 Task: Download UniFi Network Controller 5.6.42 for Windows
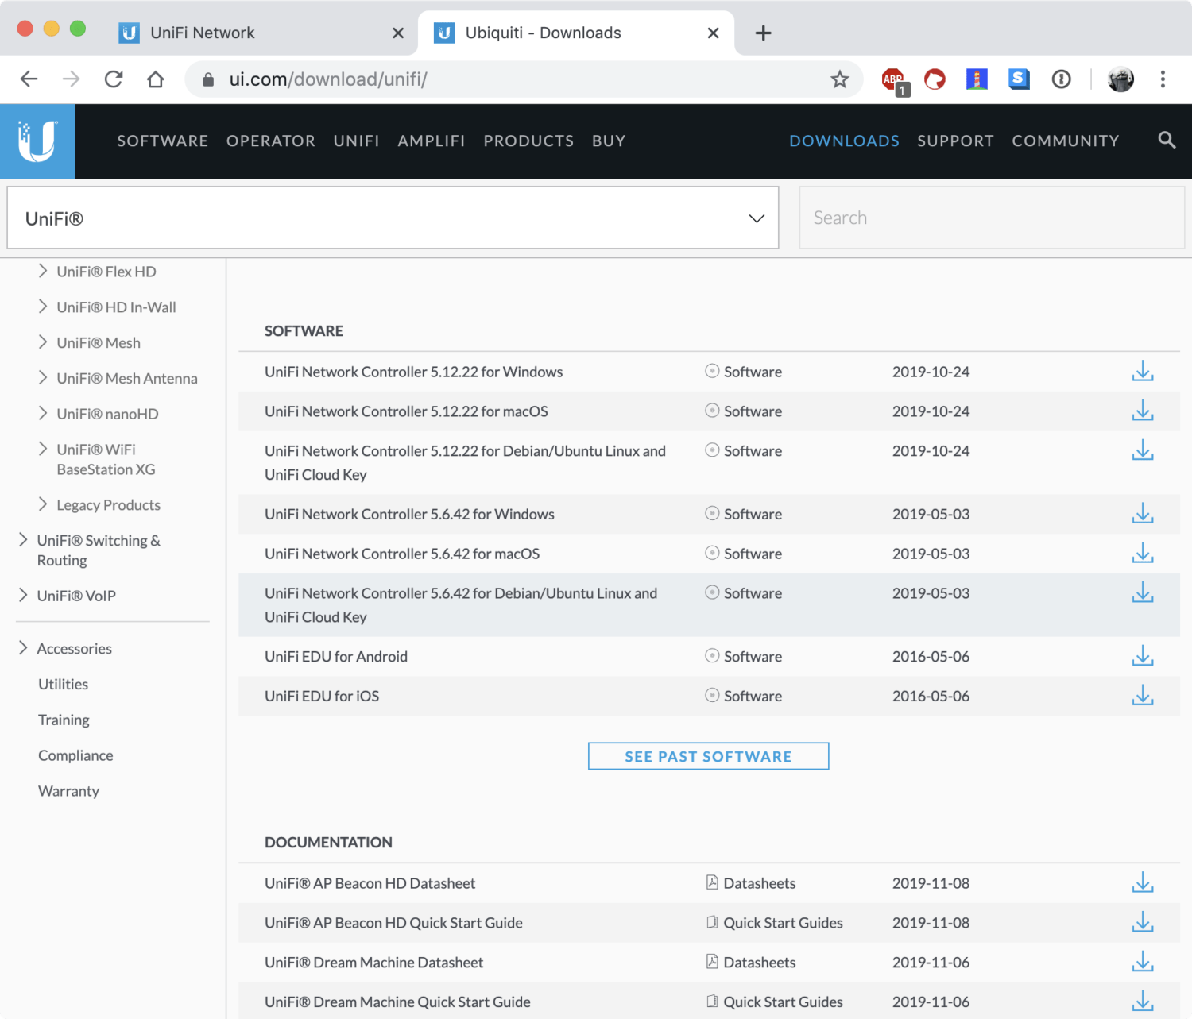click(x=1143, y=514)
